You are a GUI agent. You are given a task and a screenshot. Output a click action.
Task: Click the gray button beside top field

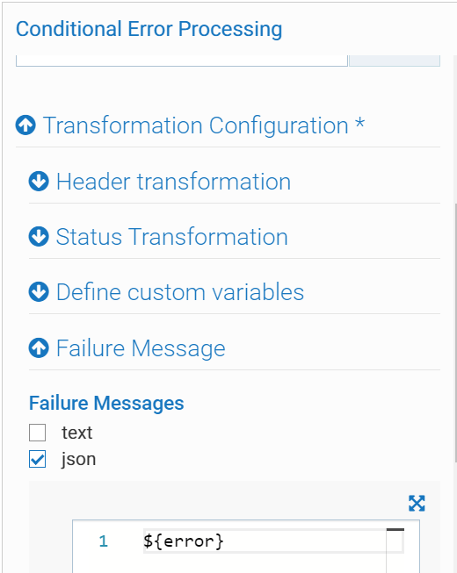click(395, 61)
